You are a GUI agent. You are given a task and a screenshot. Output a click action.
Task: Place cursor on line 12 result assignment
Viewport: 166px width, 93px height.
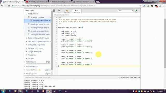pos(72,39)
